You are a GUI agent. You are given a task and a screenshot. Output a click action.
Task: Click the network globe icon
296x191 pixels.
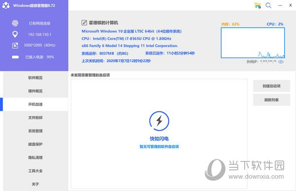tap(15, 23)
